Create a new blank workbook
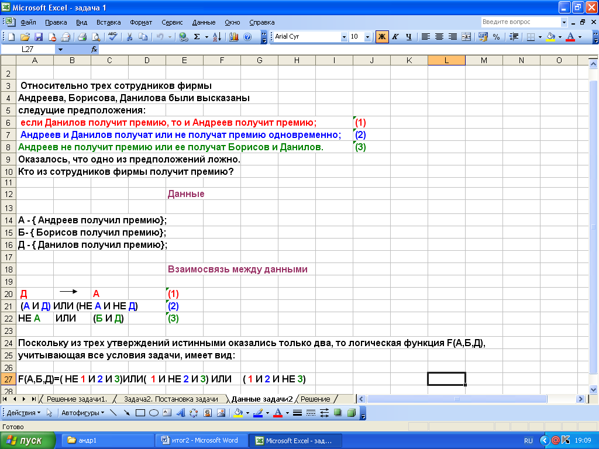 coord(12,37)
